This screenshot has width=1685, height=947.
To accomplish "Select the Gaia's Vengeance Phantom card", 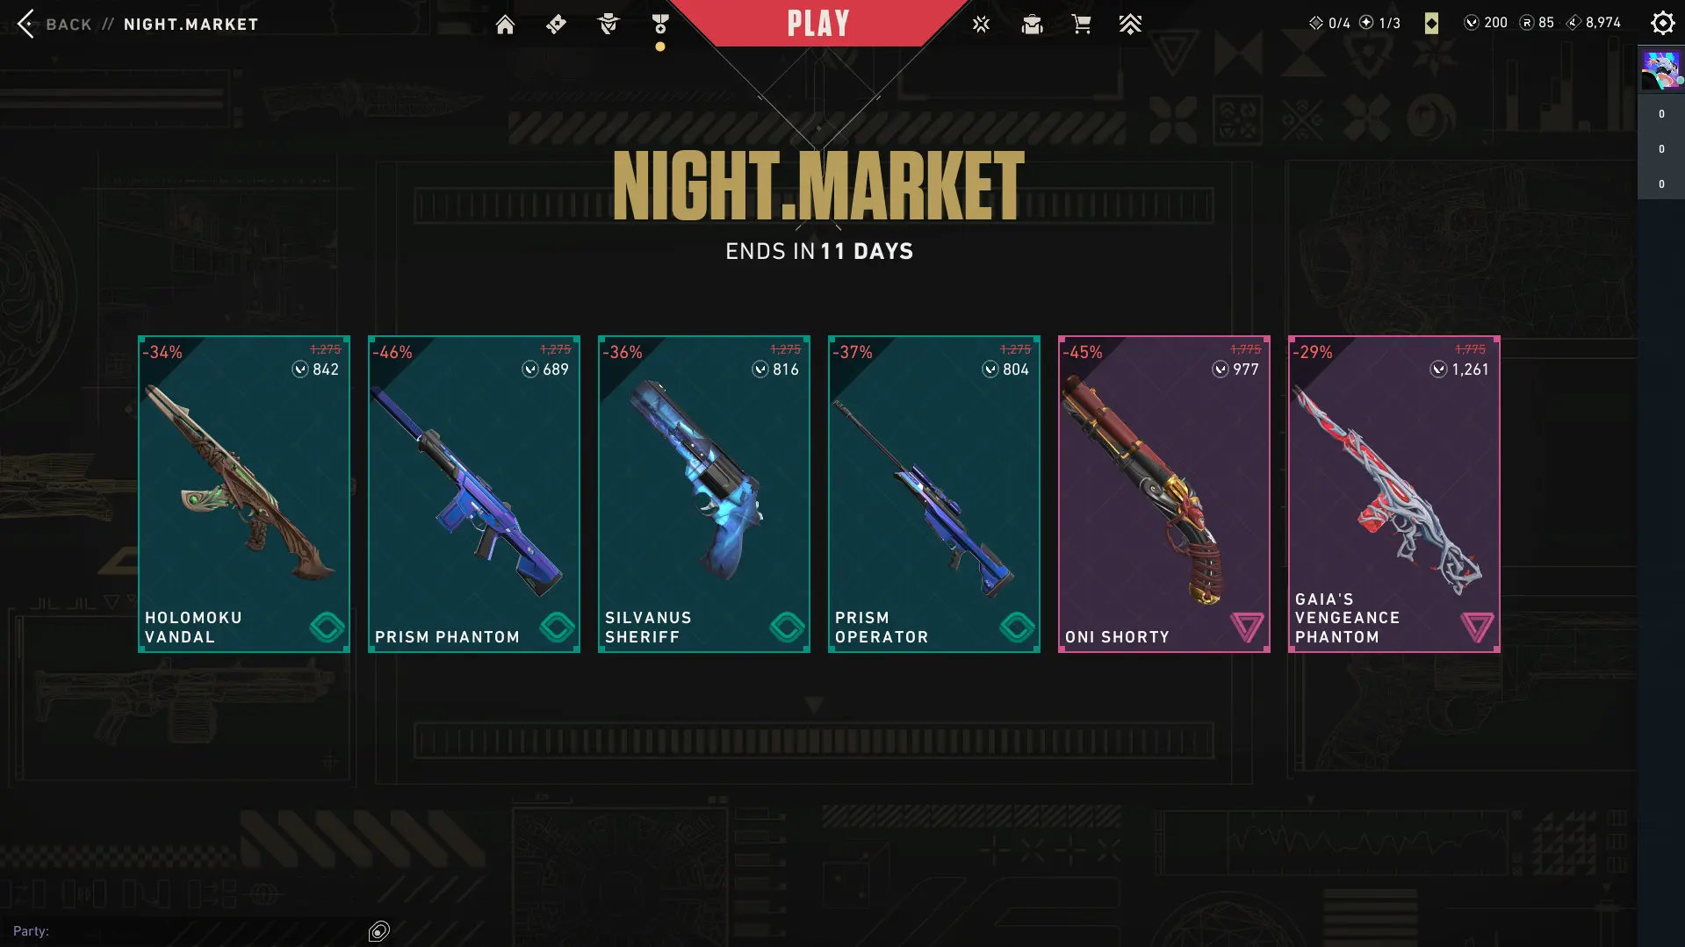I will [1394, 494].
